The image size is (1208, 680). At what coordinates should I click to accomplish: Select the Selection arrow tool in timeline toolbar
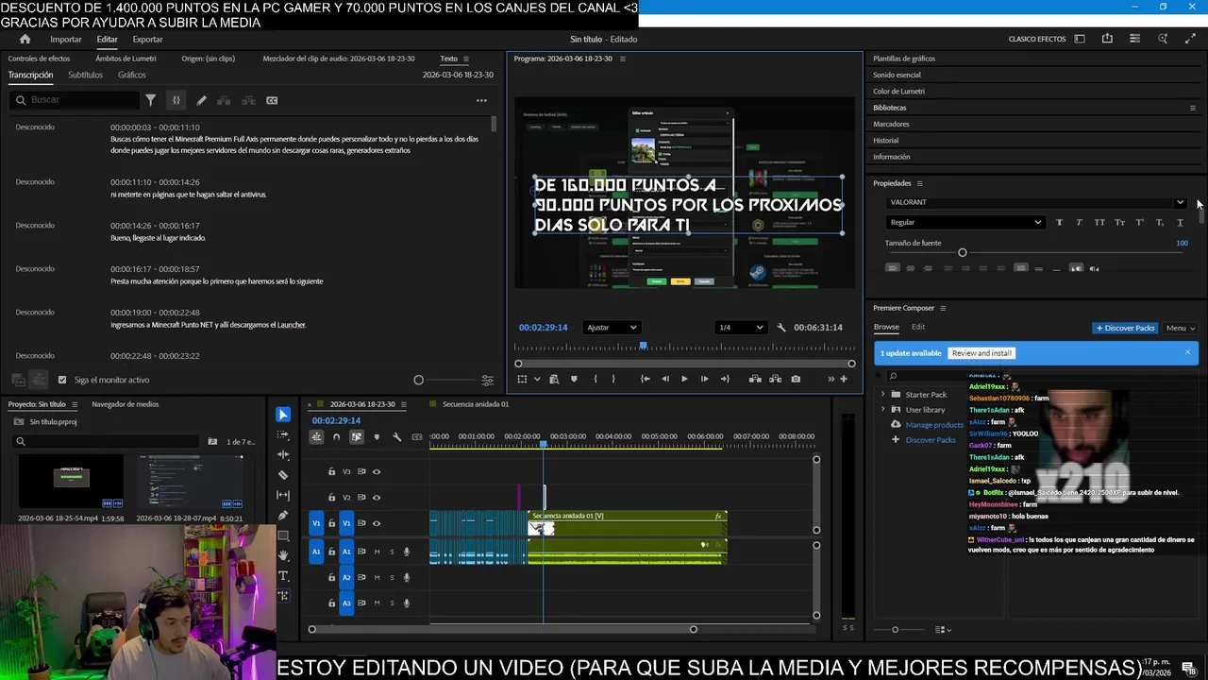283,415
